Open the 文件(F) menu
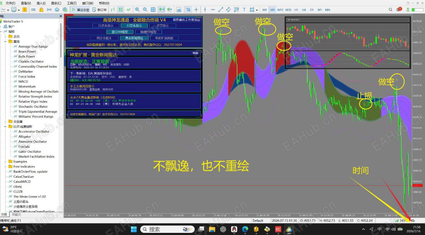The width and height of the screenshot is (425, 235). click(11, 3)
